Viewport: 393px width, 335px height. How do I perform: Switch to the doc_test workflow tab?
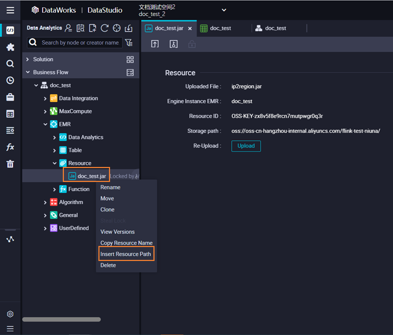coord(275,28)
